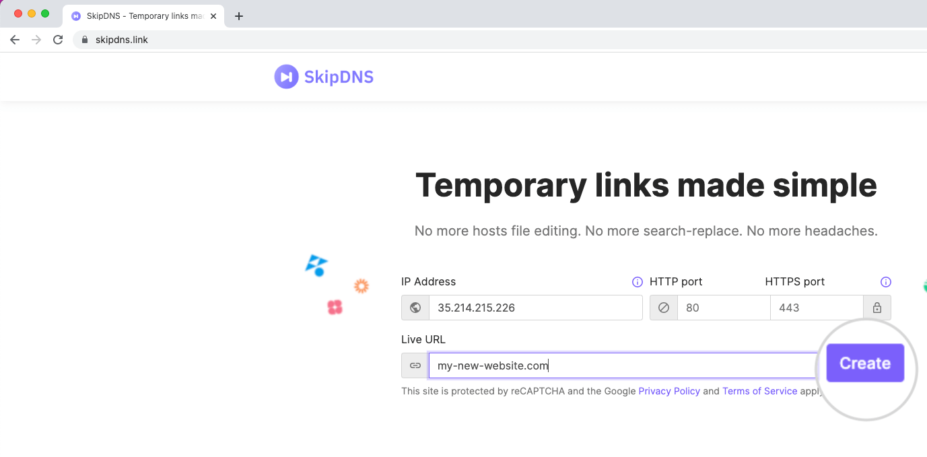Click the site security padlock in address bar
Screen dimensions: 927x457
click(x=83, y=40)
